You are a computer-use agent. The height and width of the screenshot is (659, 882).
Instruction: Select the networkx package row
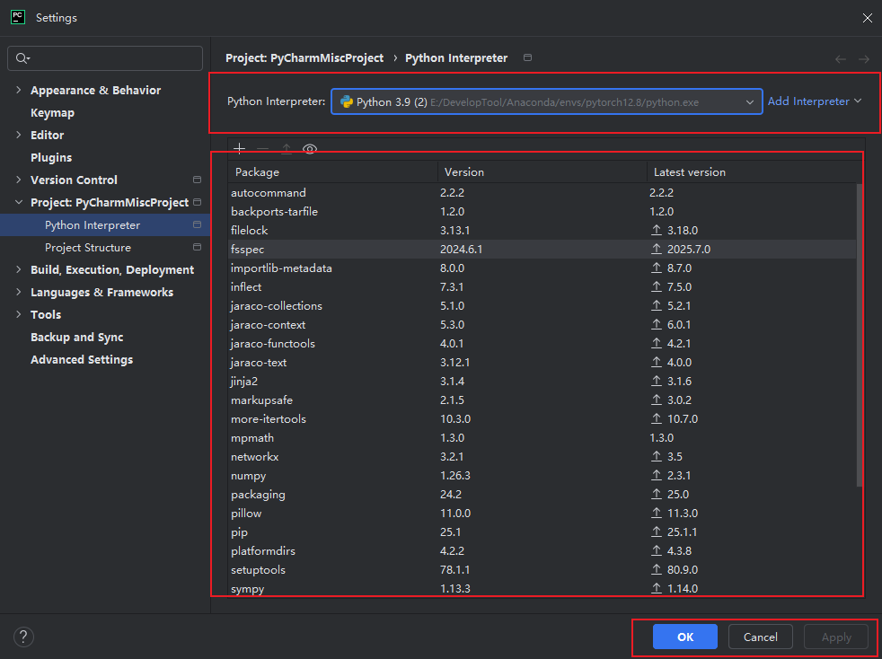click(542, 457)
